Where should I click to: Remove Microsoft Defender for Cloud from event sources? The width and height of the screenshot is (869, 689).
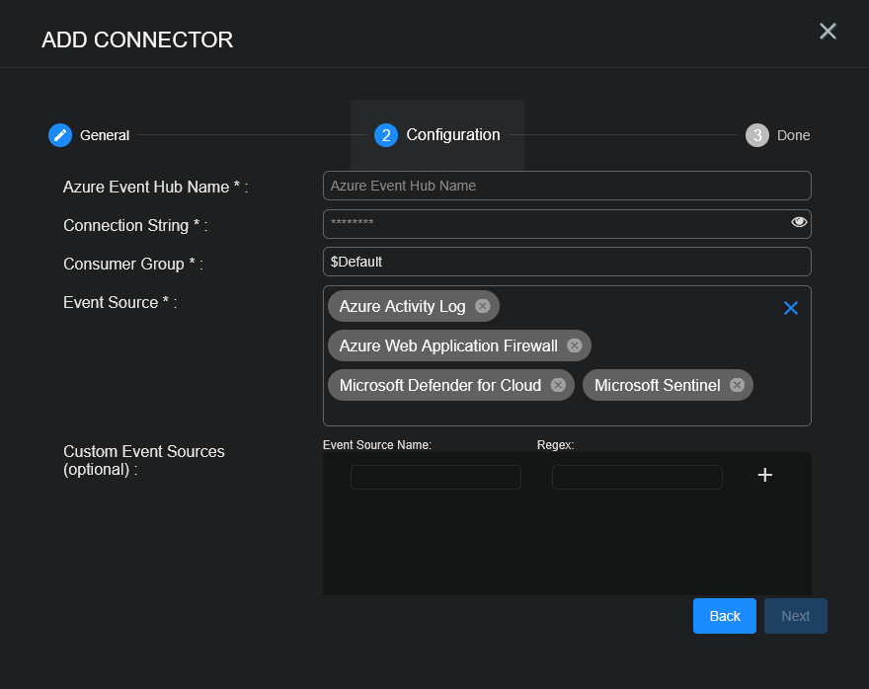[x=557, y=385]
